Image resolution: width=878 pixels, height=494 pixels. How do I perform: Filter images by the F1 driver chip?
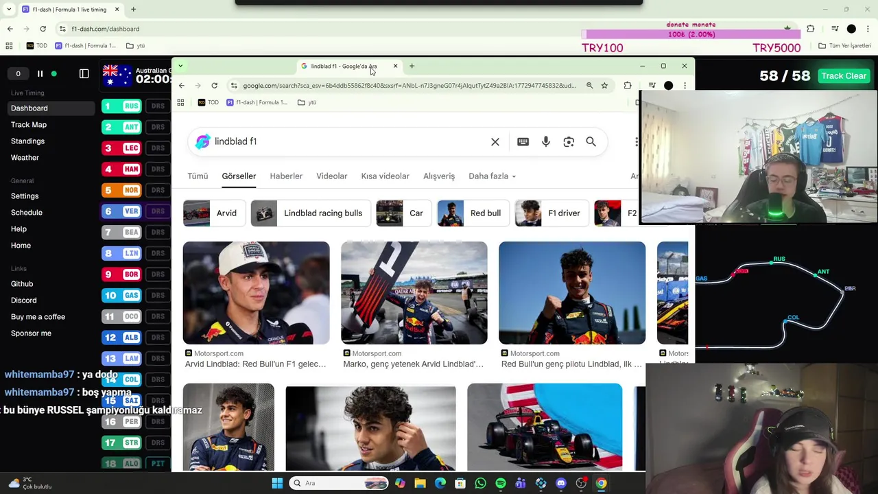[x=551, y=213]
